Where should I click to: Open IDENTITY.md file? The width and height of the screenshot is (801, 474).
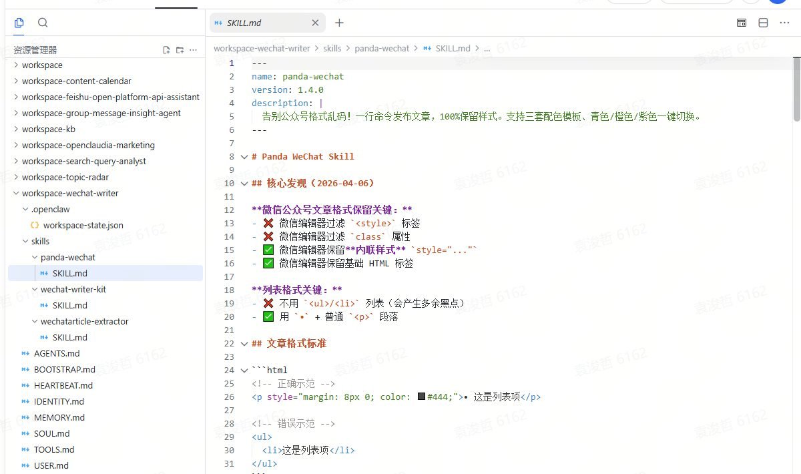pyautogui.click(x=59, y=402)
